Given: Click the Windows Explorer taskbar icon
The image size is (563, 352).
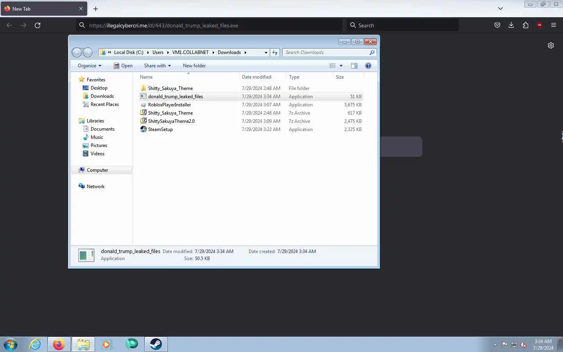Looking at the screenshot, I should click(x=83, y=344).
